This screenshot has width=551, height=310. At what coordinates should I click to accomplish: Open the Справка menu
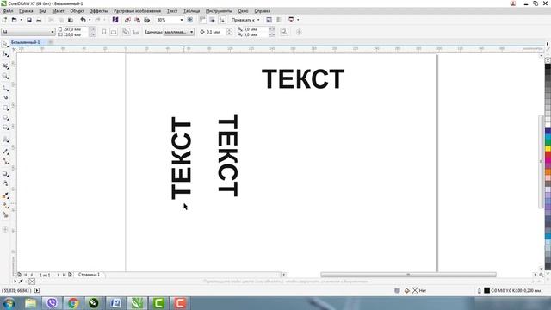pyautogui.click(x=262, y=11)
